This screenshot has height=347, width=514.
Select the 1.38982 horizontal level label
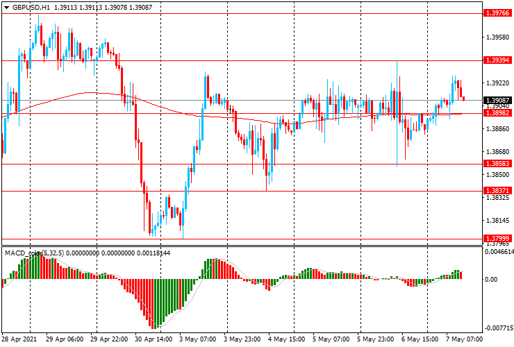[x=497, y=113]
